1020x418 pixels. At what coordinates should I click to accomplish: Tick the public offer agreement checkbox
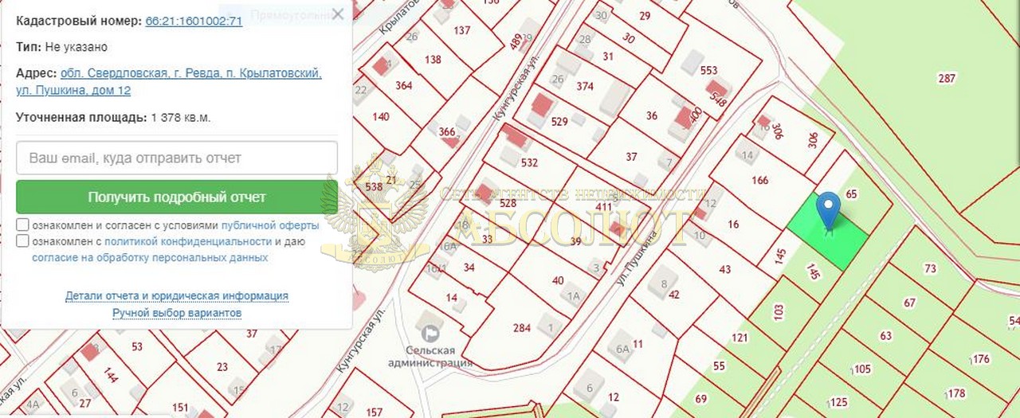pos(23,225)
